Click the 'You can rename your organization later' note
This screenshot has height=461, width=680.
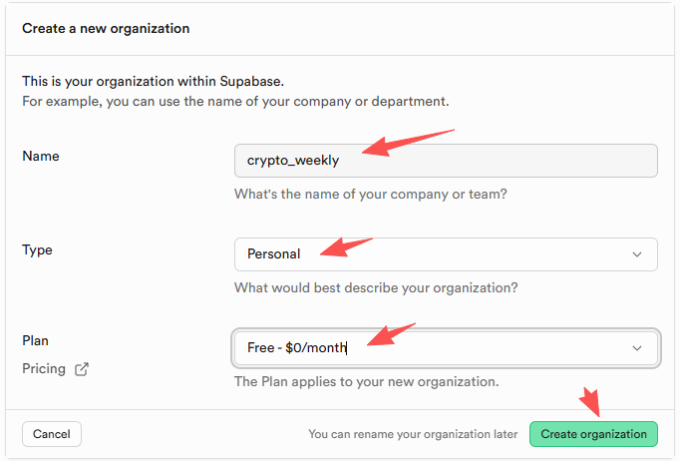coord(413,434)
